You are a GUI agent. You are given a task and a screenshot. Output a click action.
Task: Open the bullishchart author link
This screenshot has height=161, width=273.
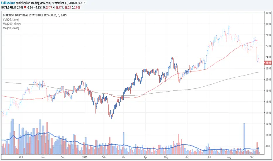(x=8, y=3)
